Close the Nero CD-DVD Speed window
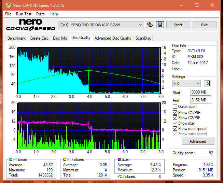 pyautogui.click(x=212, y=5)
